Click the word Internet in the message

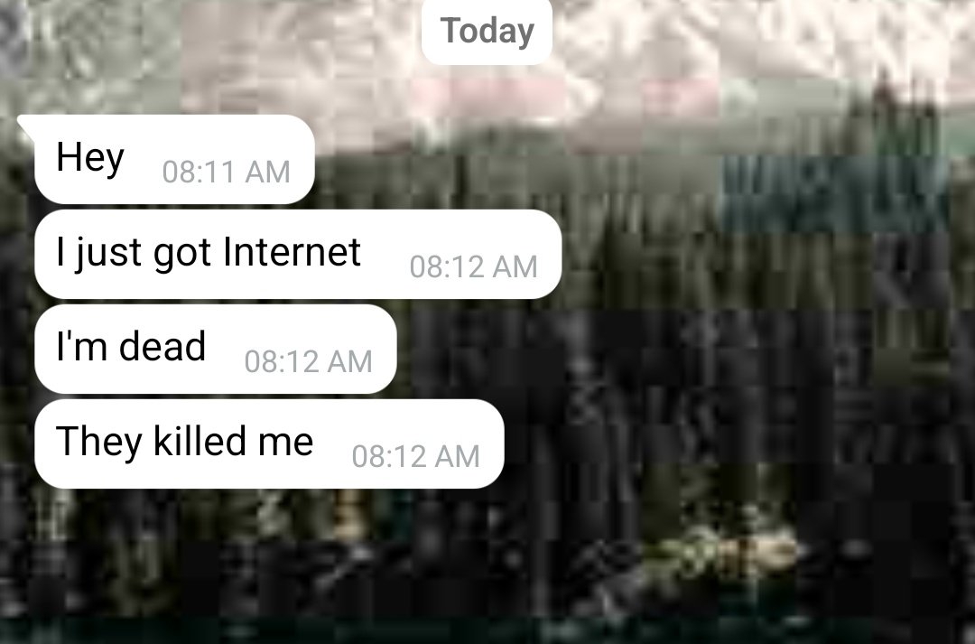pos(292,251)
